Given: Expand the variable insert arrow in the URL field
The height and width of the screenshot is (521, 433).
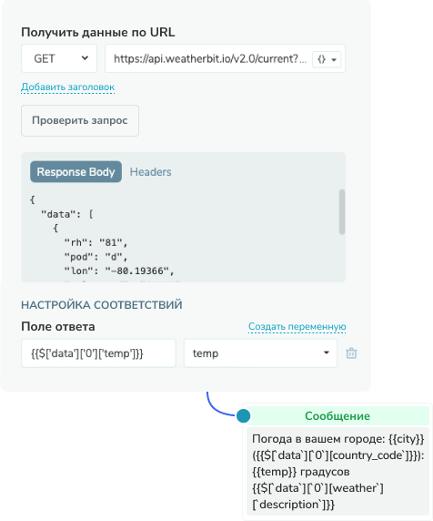Looking at the screenshot, I should pos(334,60).
